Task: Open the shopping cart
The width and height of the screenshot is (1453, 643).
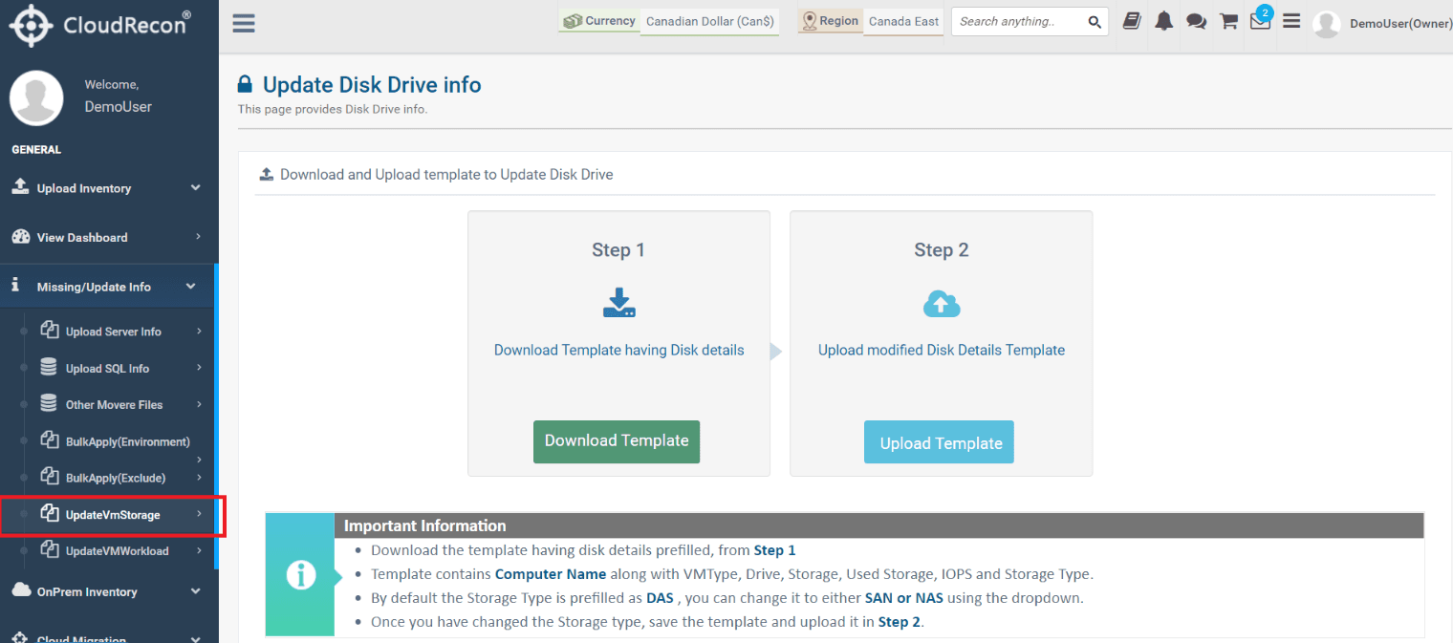Action: tap(1228, 21)
